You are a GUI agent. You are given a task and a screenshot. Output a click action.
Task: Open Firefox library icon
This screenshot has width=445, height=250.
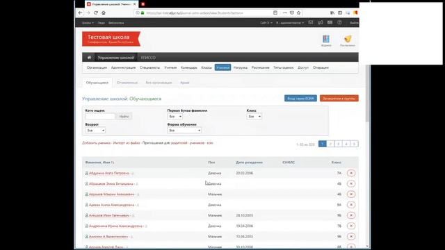(332, 12)
